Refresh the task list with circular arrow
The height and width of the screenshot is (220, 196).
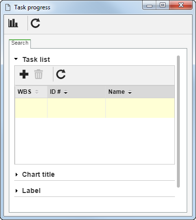click(x=61, y=74)
